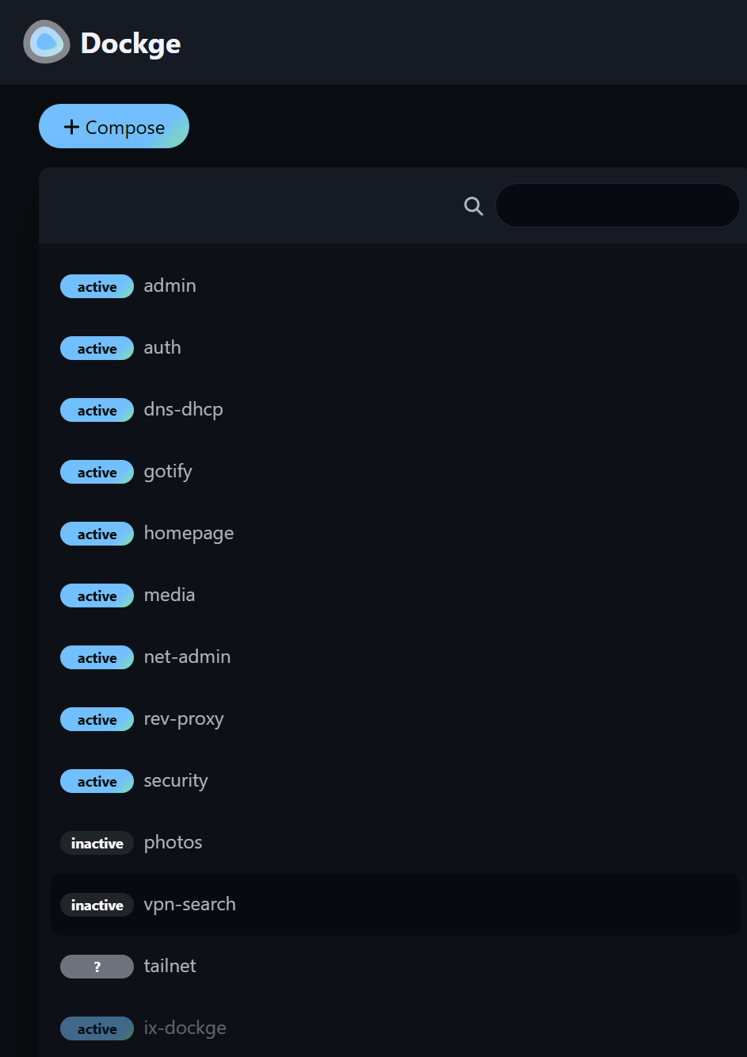Open the security stack

coord(176,781)
